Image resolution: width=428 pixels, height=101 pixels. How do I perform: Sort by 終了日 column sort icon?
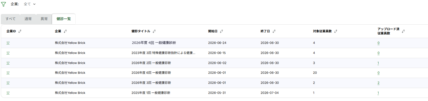point(274,31)
